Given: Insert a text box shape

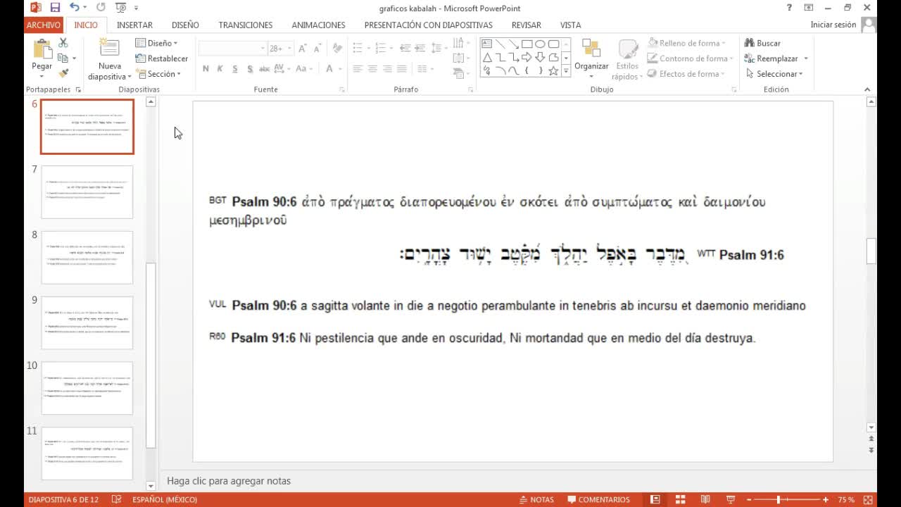Looking at the screenshot, I should (487, 44).
